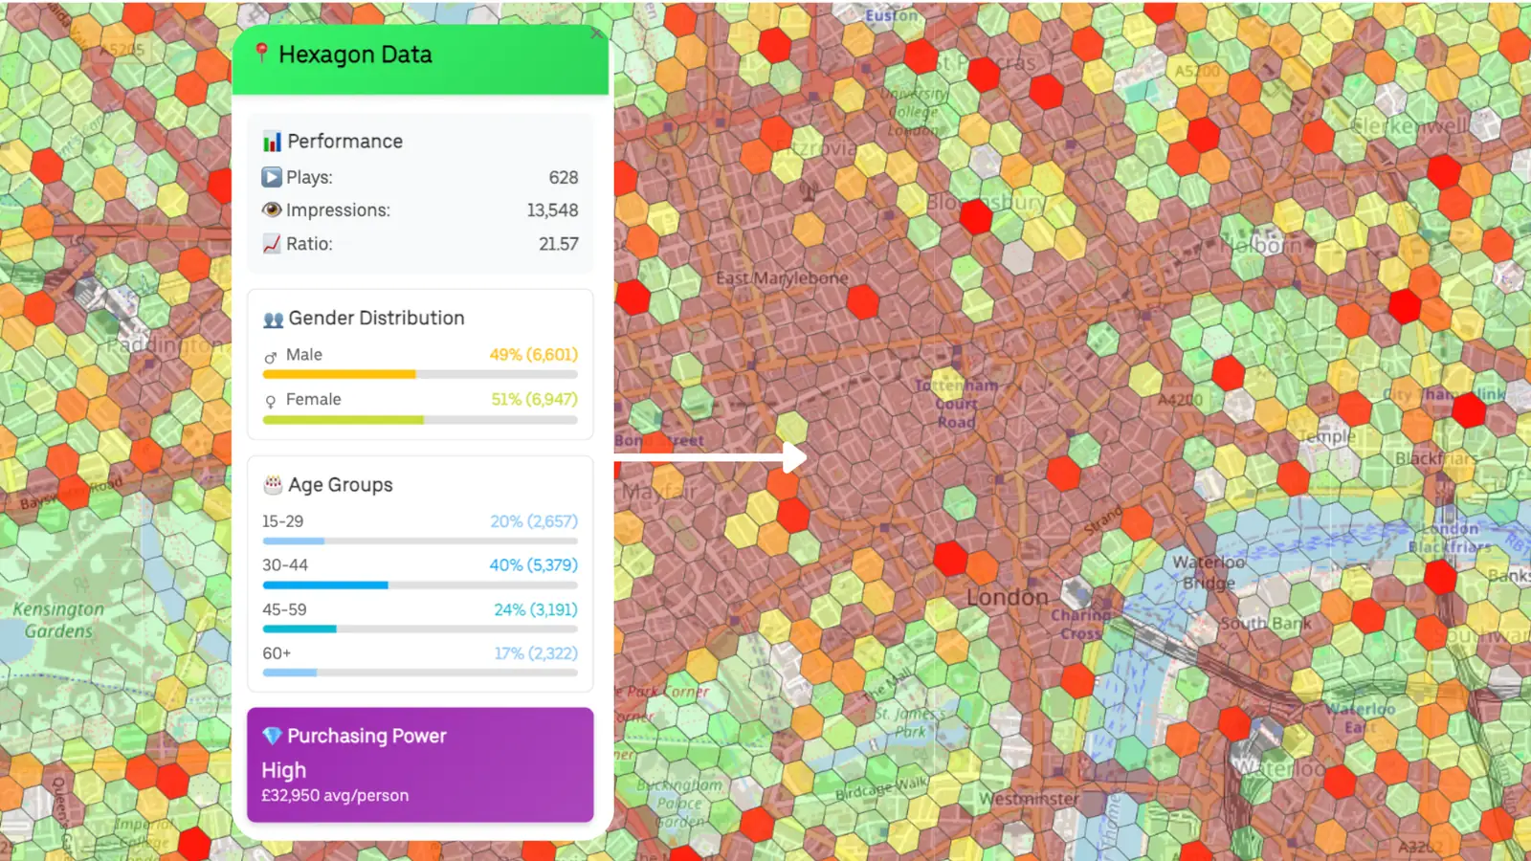Image resolution: width=1531 pixels, height=861 pixels.
Task: Click the Plays play-button icon
Action: (272, 177)
